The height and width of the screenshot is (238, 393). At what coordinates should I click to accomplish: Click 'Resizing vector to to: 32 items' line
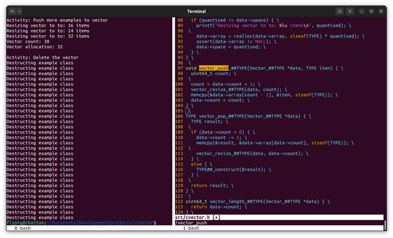(x=48, y=36)
